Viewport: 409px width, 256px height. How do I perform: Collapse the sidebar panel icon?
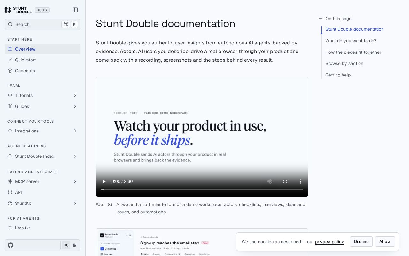[75, 10]
